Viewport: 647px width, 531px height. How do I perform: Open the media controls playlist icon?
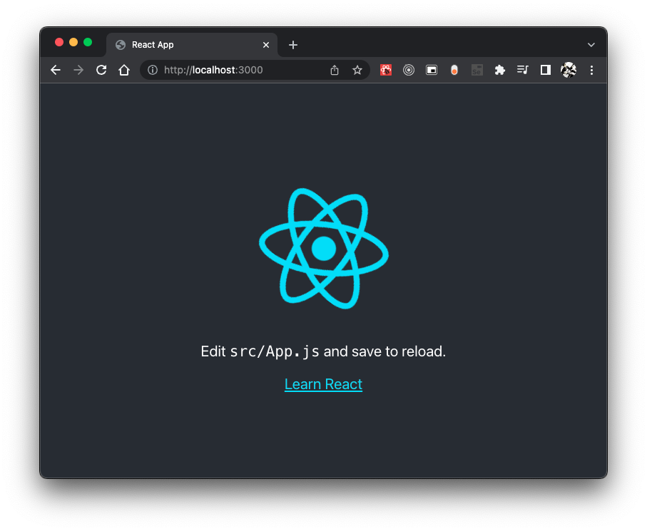click(x=523, y=70)
